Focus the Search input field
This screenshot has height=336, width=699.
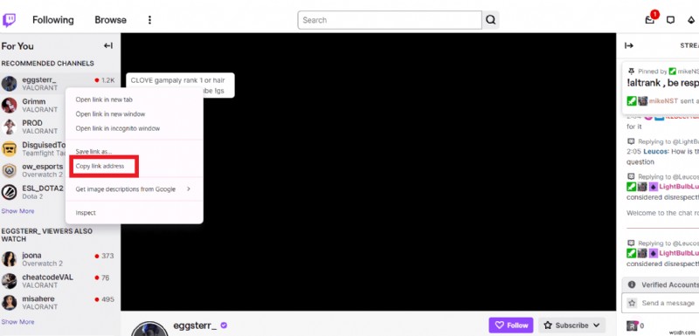[x=390, y=20]
